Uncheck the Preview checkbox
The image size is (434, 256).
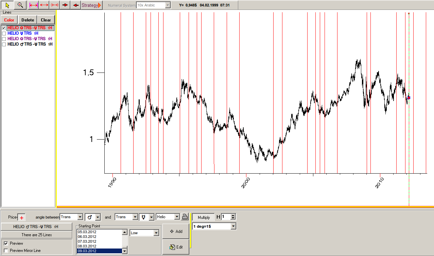(x=6, y=243)
